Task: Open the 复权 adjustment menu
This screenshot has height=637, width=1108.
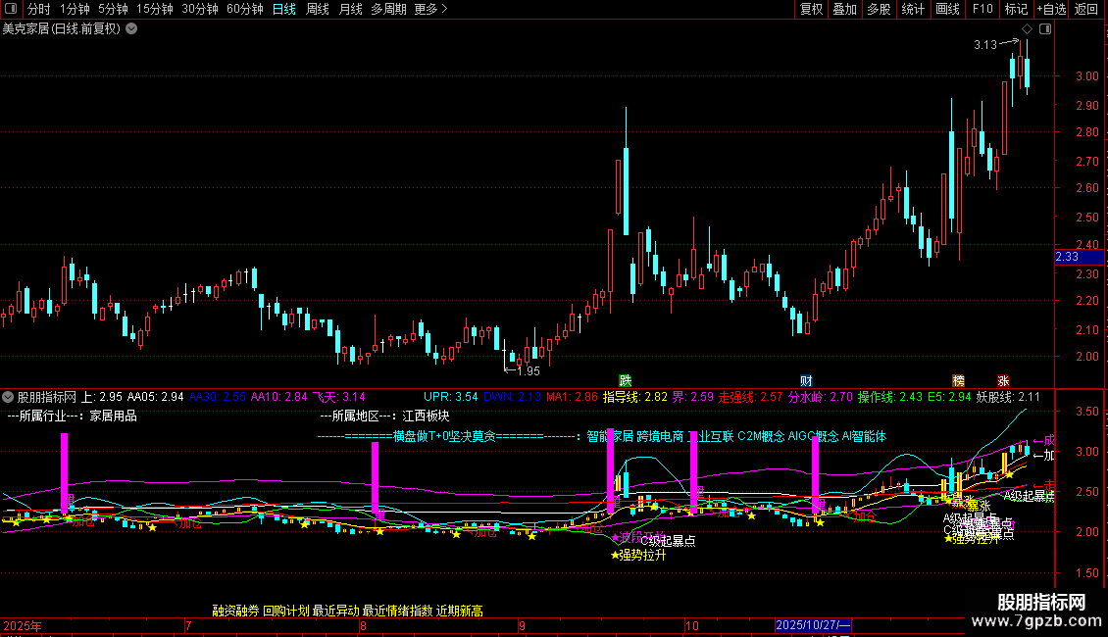Action: point(811,9)
